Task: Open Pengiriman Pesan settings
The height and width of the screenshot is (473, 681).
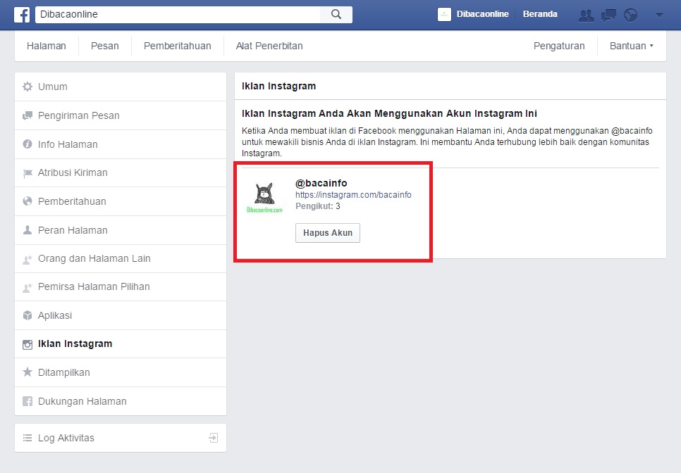Action: coord(121,115)
